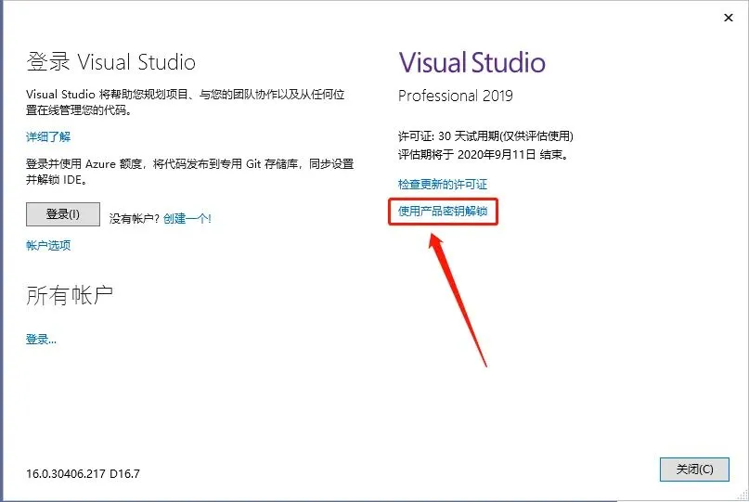Click the 关闭(C) close button
The height and width of the screenshot is (502, 749).
pyautogui.click(x=694, y=470)
